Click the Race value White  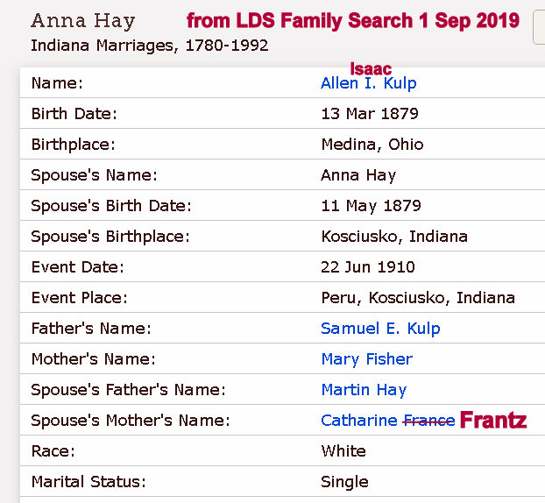click(343, 451)
